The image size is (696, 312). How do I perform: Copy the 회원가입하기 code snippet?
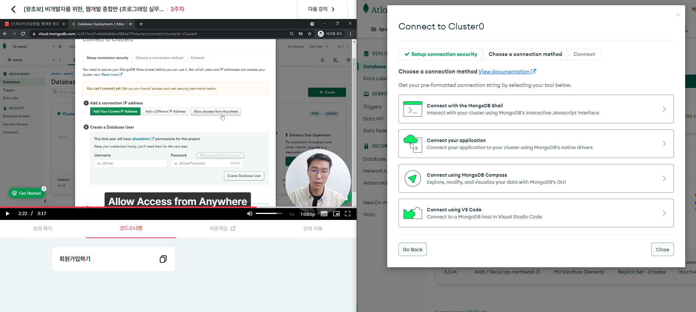(x=163, y=259)
